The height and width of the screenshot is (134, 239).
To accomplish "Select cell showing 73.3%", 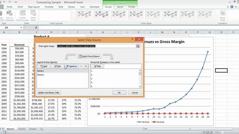I will pos(78,118).
